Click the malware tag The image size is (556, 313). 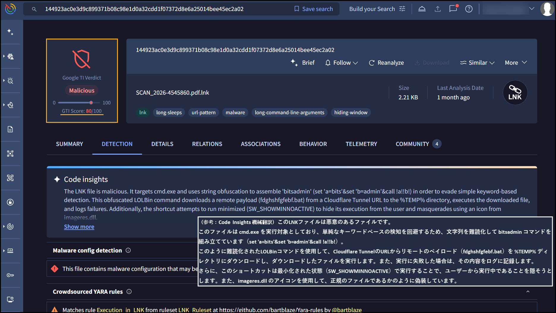pyautogui.click(x=235, y=112)
